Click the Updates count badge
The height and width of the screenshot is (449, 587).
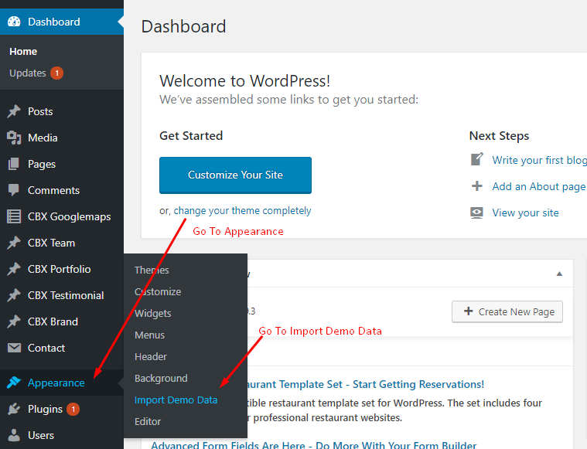(57, 73)
